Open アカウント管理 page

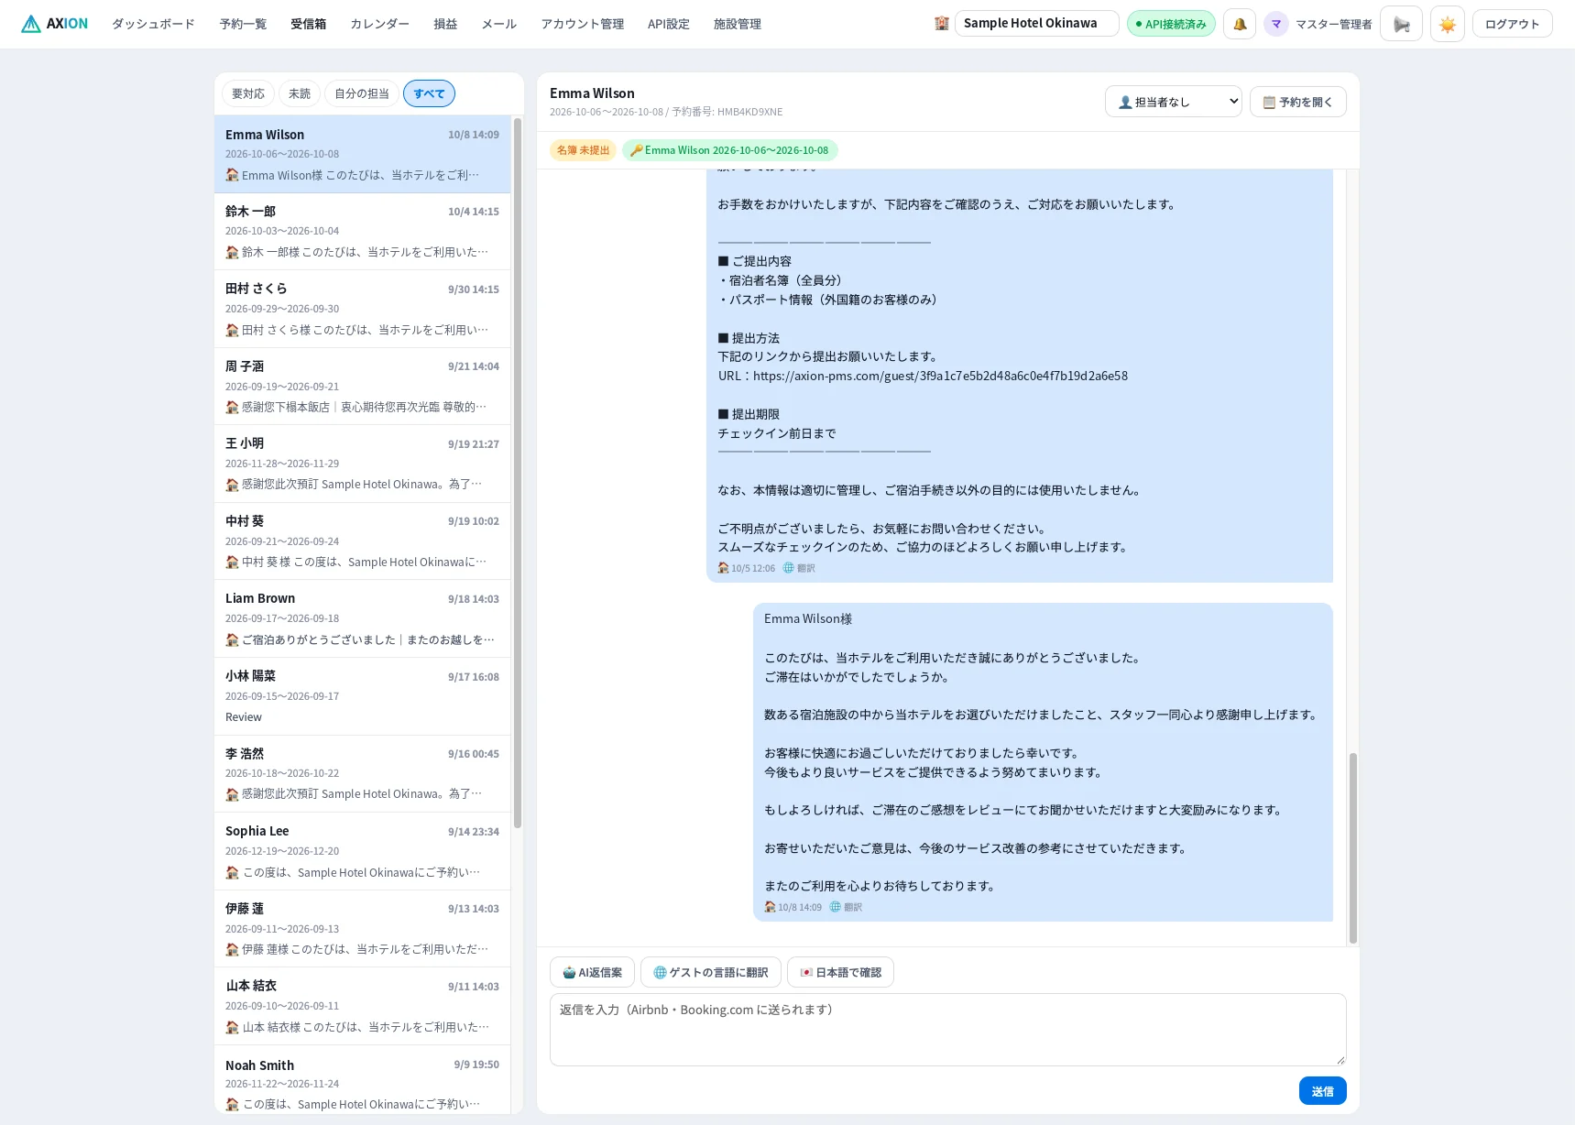click(x=582, y=24)
